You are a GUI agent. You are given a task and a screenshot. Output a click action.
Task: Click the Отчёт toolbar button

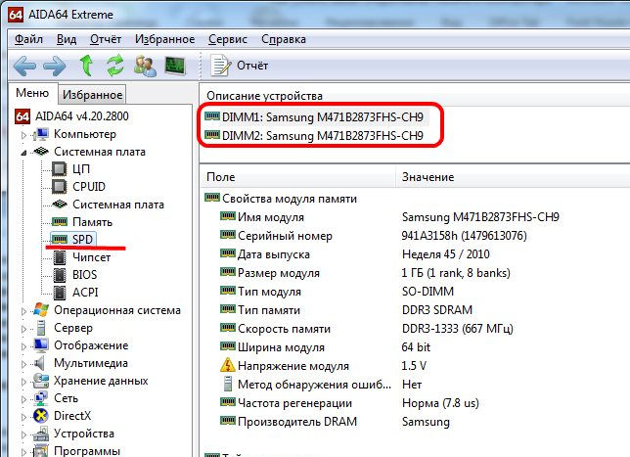(x=240, y=66)
